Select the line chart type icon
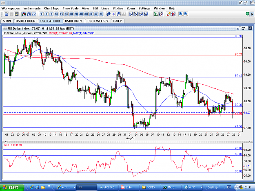This screenshot has height=191, width=255. (x=34, y=14)
